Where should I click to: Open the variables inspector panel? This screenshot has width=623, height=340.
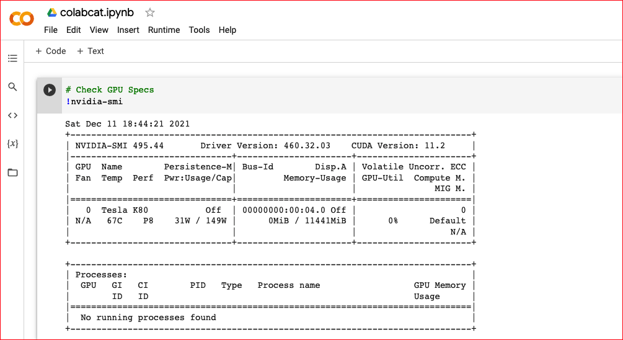point(13,143)
